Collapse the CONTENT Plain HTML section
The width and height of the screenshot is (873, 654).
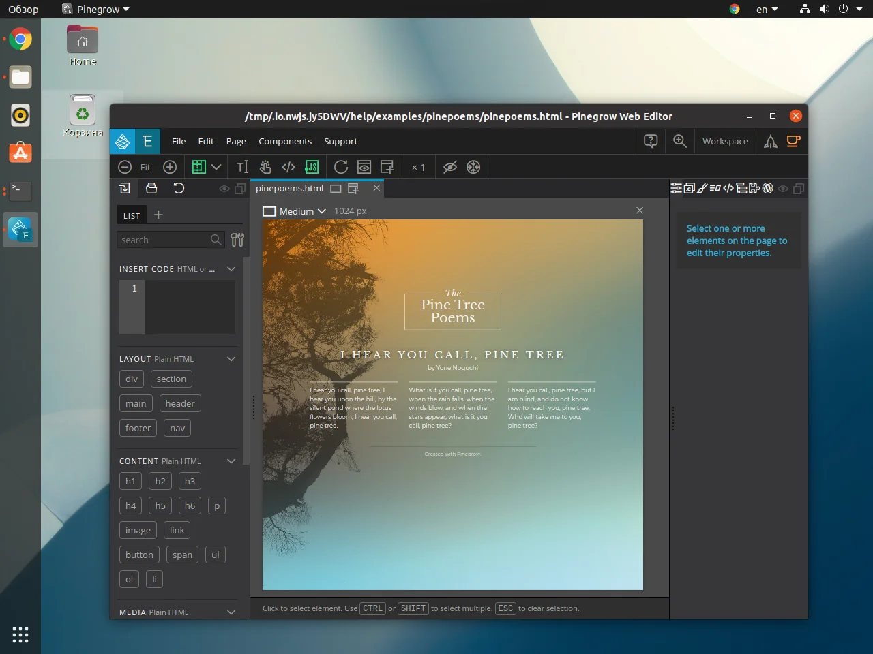click(x=231, y=461)
